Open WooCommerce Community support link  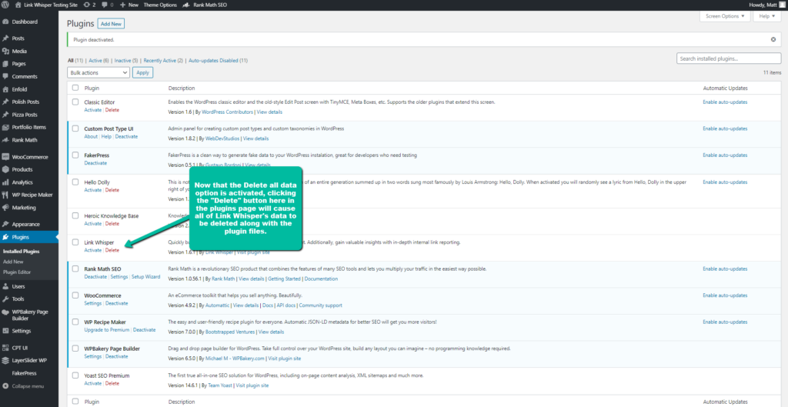click(x=321, y=305)
